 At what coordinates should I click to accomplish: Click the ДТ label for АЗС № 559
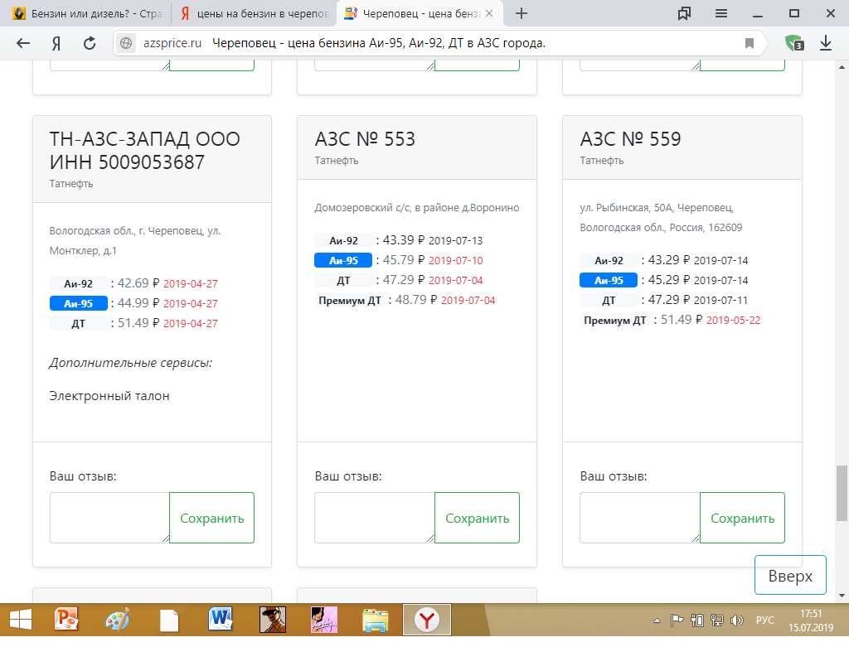tap(609, 301)
